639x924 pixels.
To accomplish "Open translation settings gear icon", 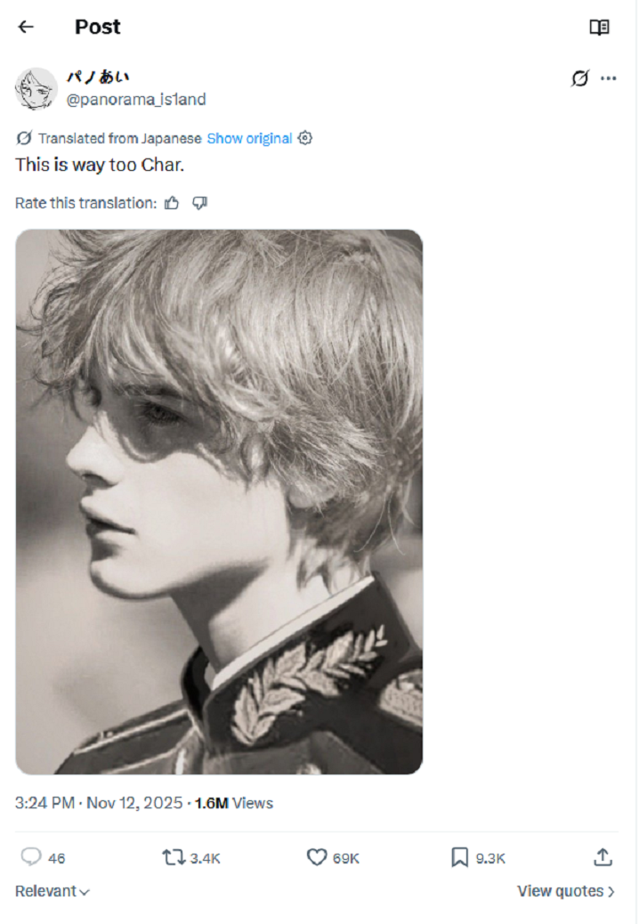I will click(305, 138).
